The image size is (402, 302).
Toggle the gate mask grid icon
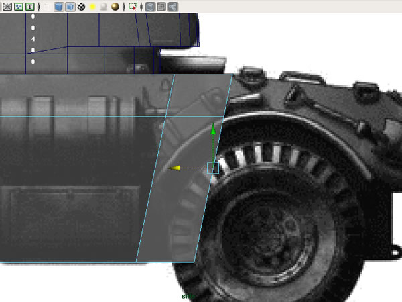tap(7, 7)
